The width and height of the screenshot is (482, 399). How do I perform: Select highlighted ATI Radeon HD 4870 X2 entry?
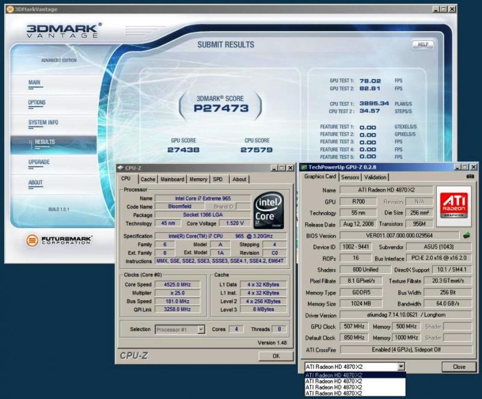[x=355, y=375]
